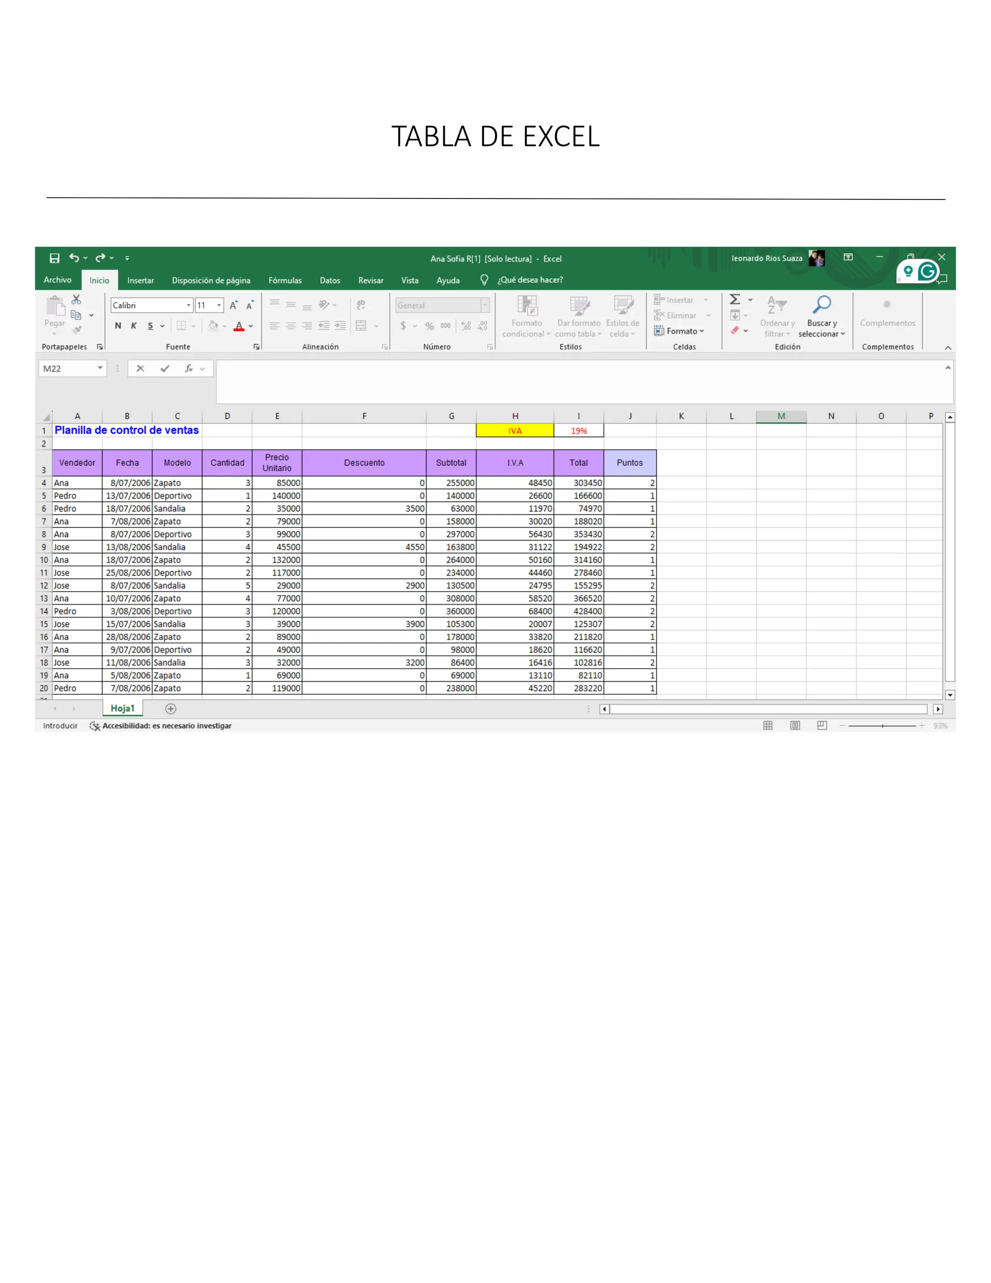Click the Undo arrow icon
This screenshot has width=991, height=1283.
tap(74, 258)
